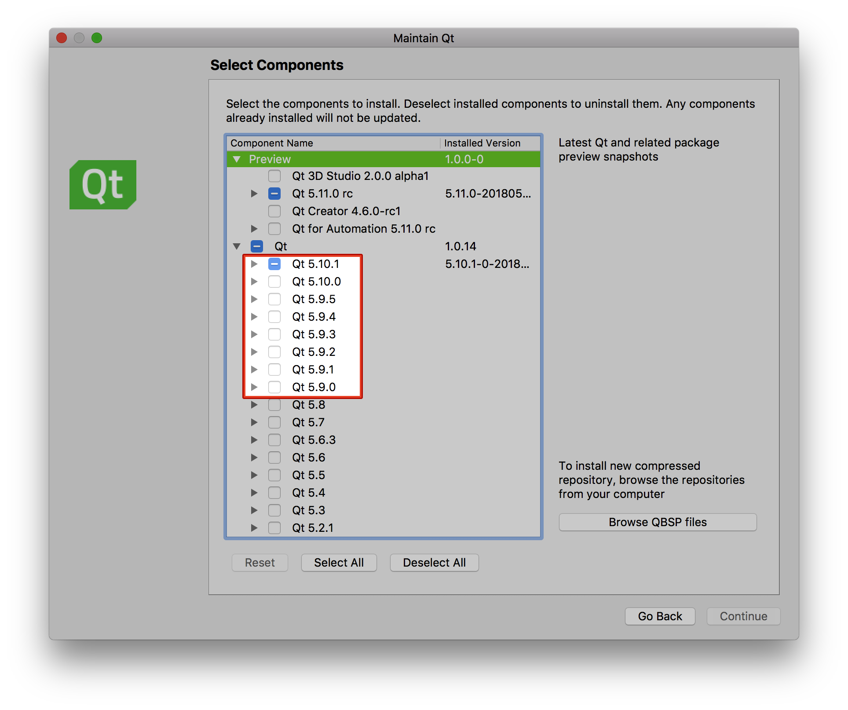848x710 pixels.
Task: Go Back to the previous page
Action: click(660, 616)
